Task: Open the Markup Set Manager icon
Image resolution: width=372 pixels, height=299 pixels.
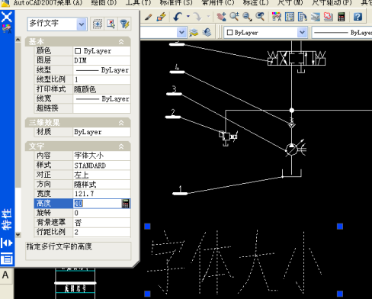Action: pyautogui.click(x=328, y=17)
